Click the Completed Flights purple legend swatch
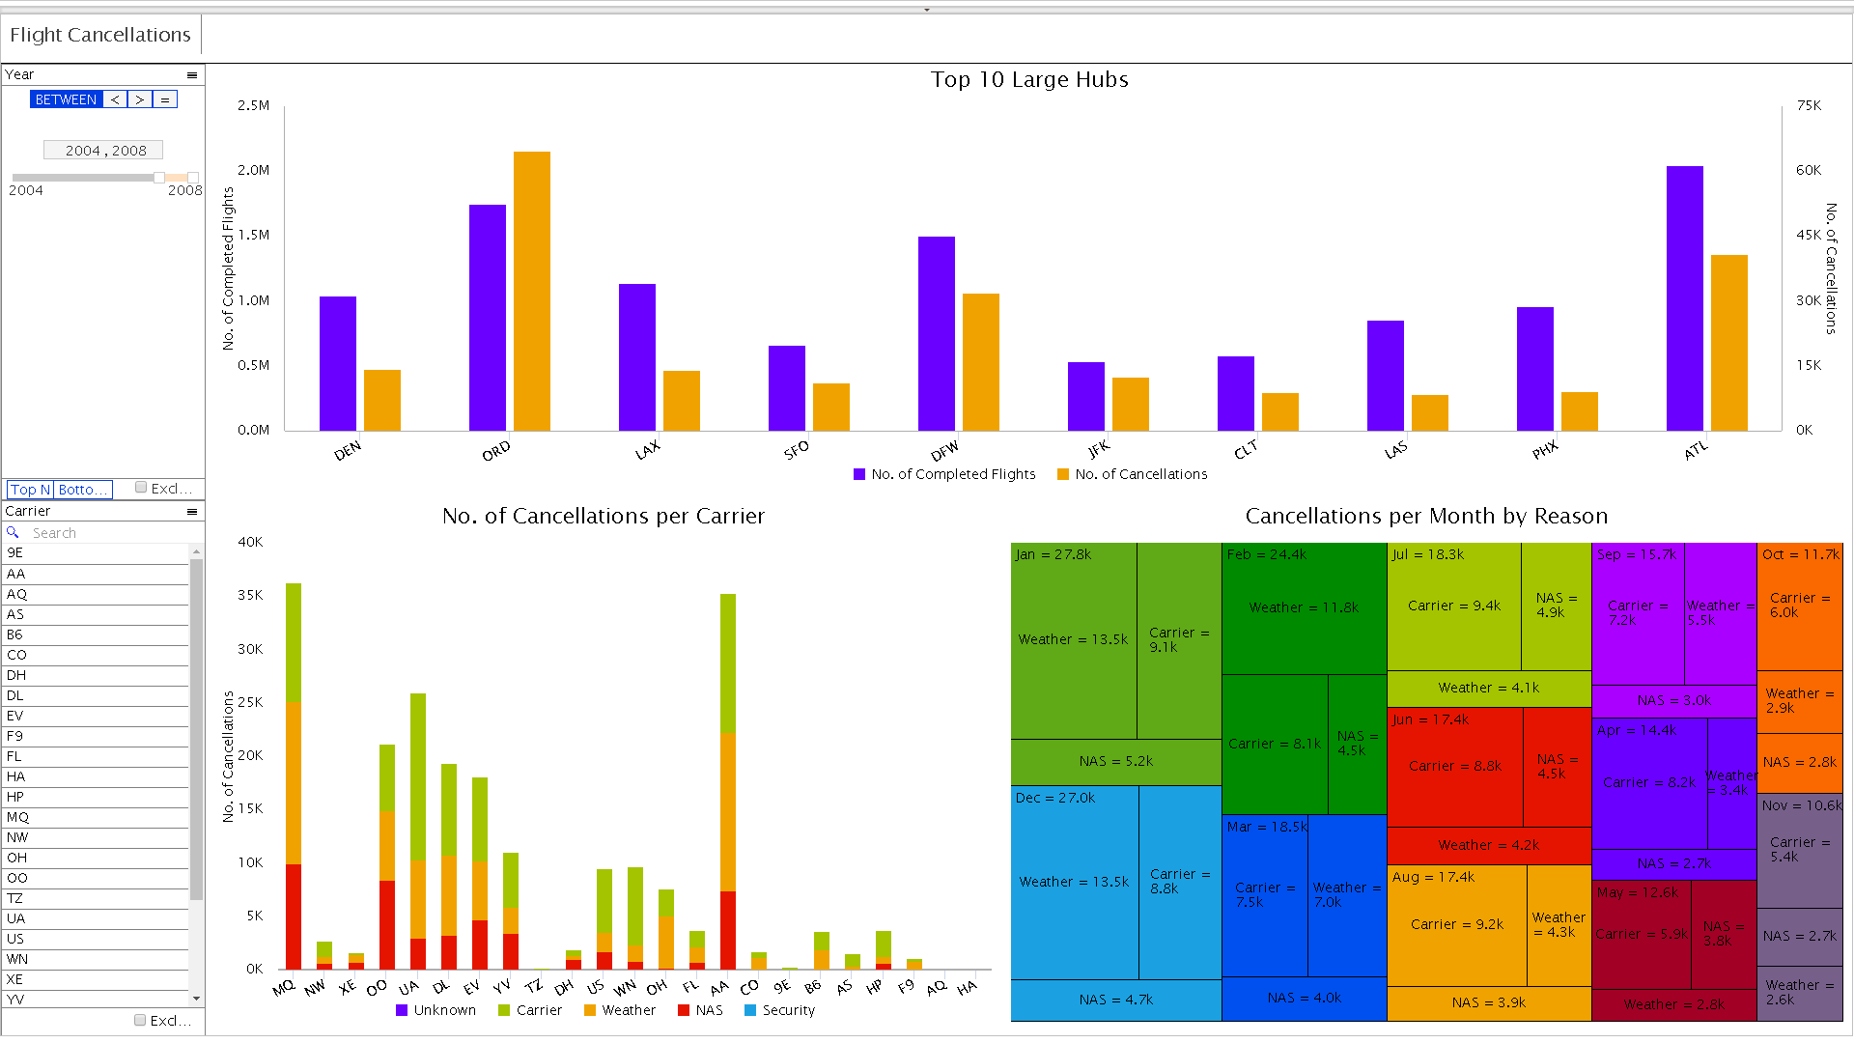 coord(859,474)
